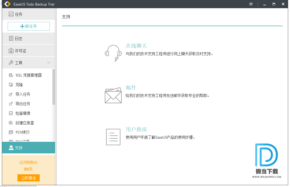Click the headset chat icon
The width and height of the screenshot is (290, 187).
[x=113, y=53]
